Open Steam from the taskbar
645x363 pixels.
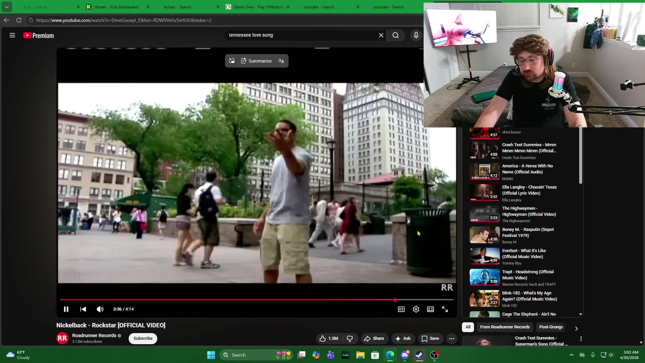[x=419, y=355]
